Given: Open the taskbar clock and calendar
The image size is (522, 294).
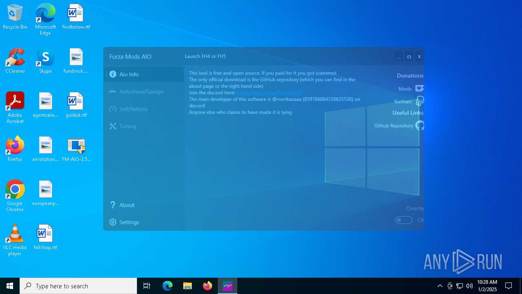Looking at the screenshot, I should pos(487,286).
